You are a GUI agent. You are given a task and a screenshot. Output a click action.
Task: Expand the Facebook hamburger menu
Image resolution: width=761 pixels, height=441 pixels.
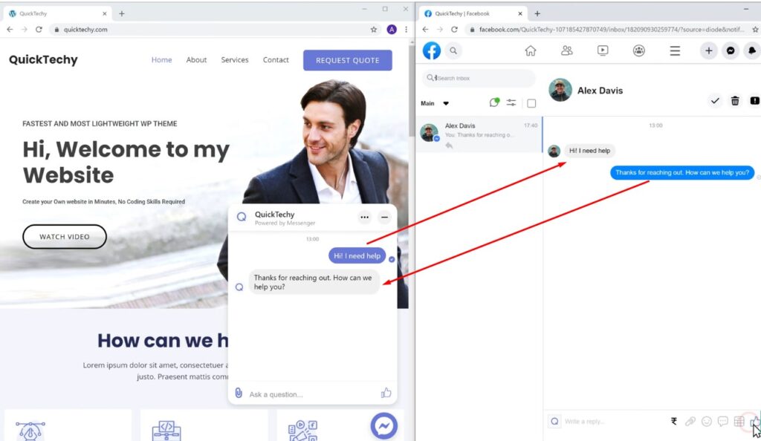tap(675, 50)
